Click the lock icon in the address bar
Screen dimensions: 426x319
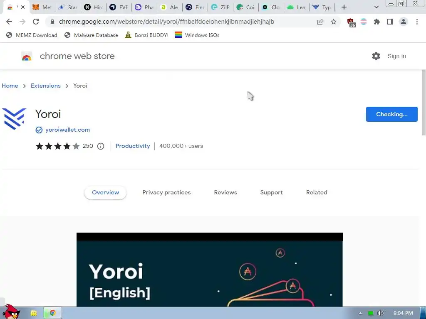click(x=52, y=22)
